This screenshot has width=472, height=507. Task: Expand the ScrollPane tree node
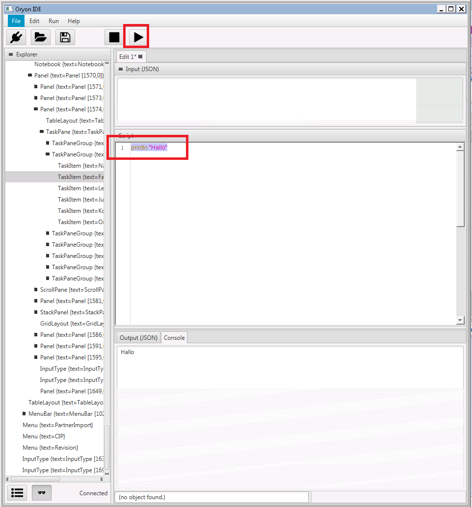click(x=36, y=289)
